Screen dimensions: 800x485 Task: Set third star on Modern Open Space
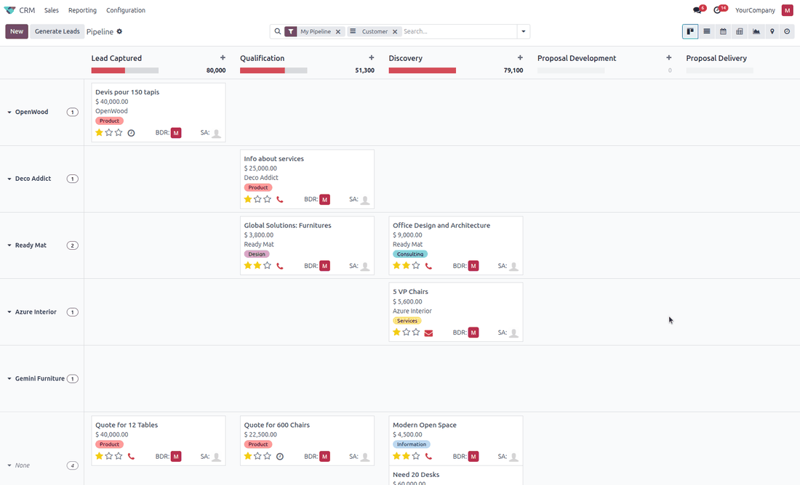416,456
